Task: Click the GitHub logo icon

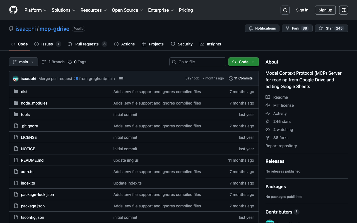Action: click(13, 10)
